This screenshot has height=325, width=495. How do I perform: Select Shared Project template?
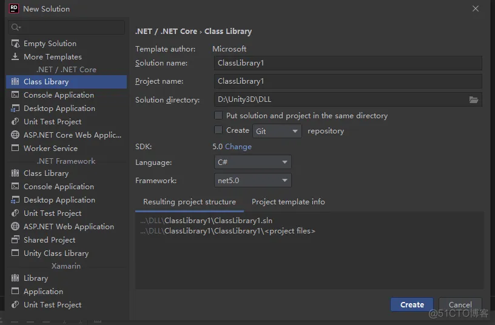click(x=66, y=240)
